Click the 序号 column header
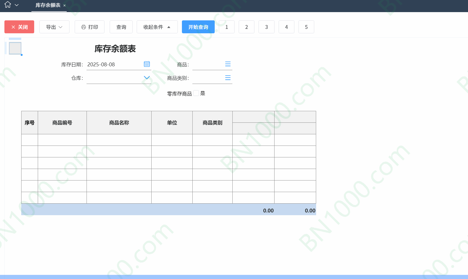Screen dimensions: 468x279 click(x=29, y=123)
